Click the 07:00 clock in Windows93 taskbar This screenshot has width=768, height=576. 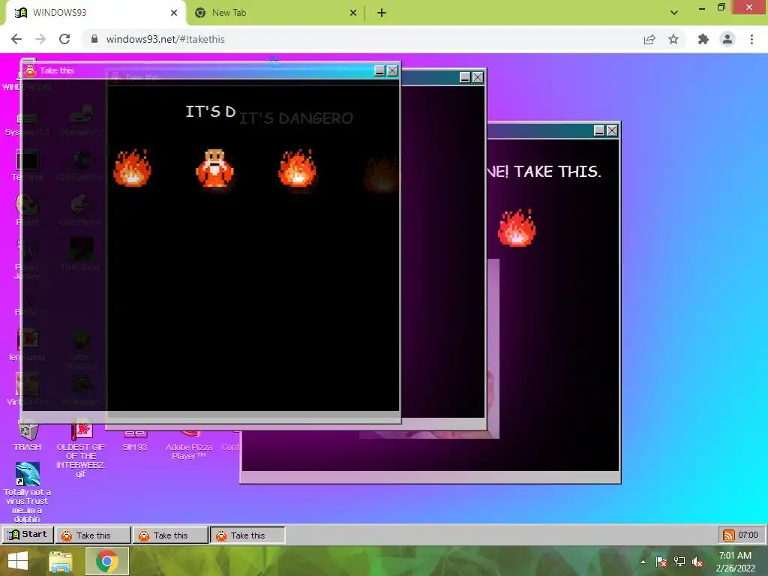click(x=748, y=535)
